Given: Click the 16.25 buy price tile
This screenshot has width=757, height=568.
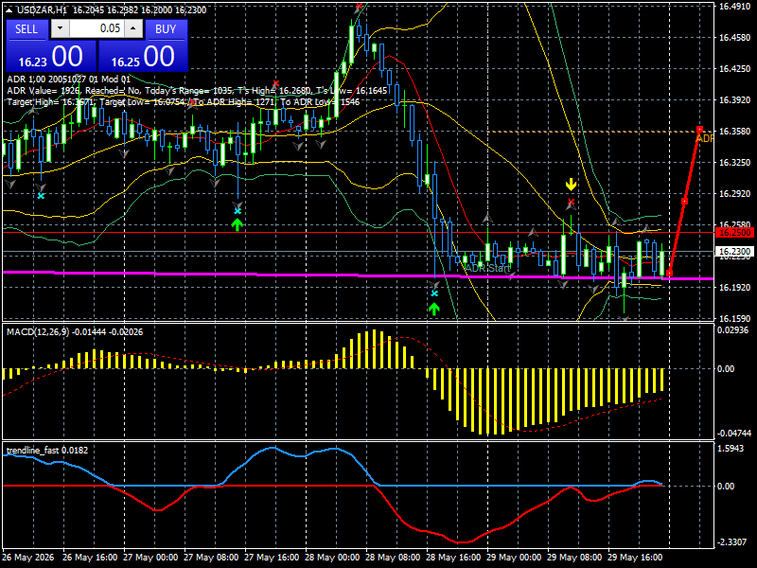Looking at the screenshot, I should pos(143,56).
